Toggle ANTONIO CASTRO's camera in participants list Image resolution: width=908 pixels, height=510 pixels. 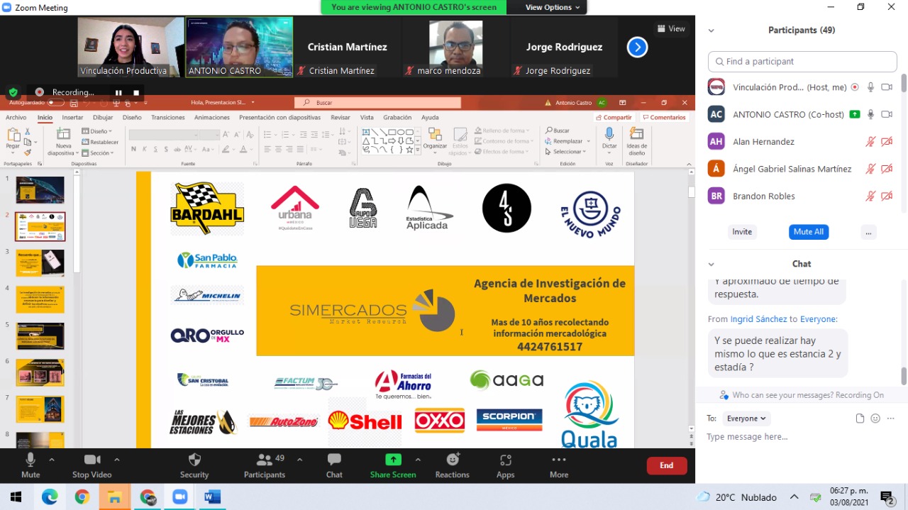[887, 114]
